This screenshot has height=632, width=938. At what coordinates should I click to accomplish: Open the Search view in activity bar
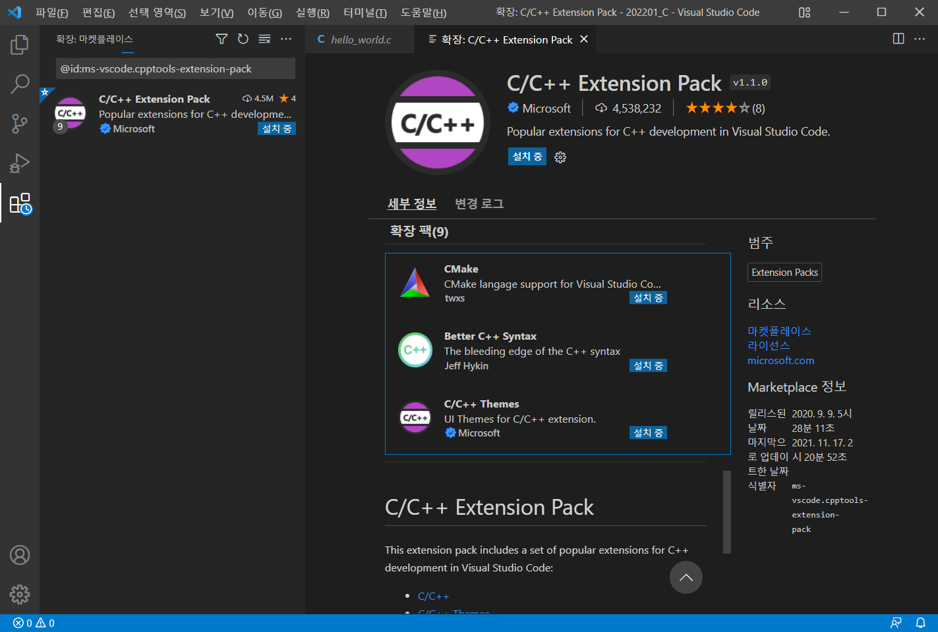tap(20, 84)
